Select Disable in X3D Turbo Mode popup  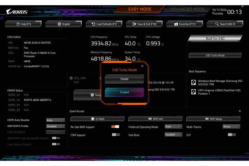click(125, 79)
